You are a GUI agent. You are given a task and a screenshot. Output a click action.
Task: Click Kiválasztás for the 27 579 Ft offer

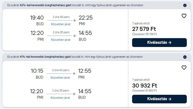pyautogui.click(x=159, y=42)
